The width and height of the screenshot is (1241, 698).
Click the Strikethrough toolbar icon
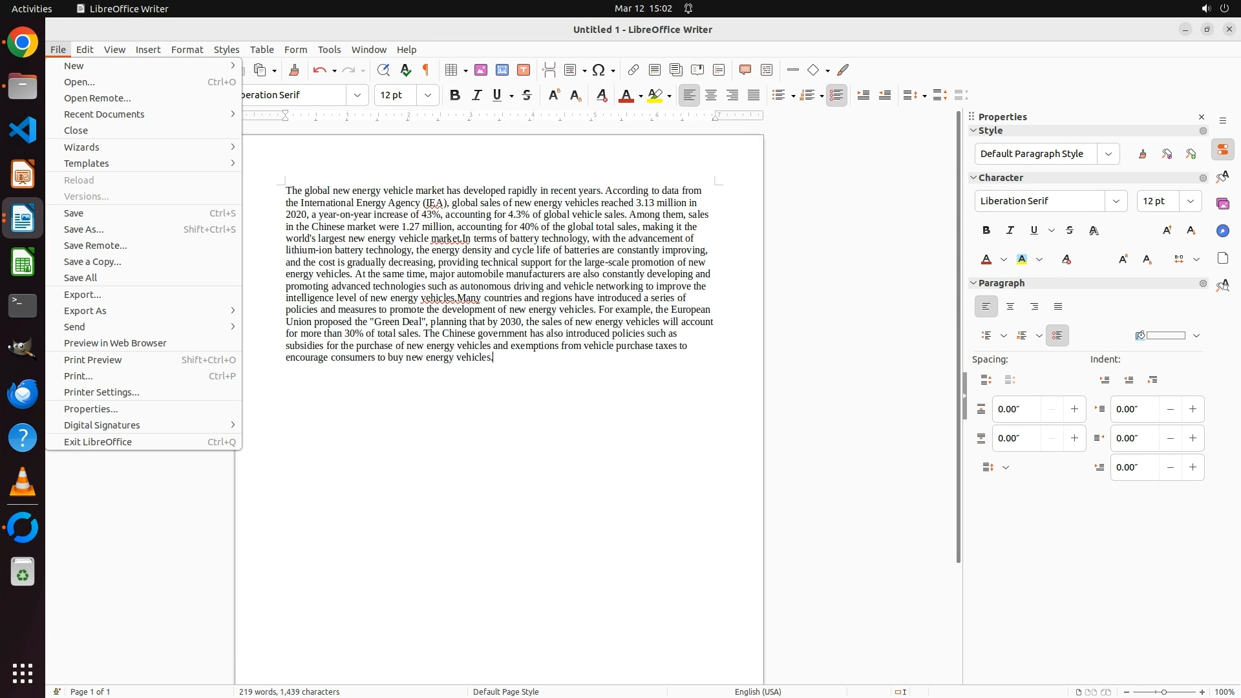527,95
